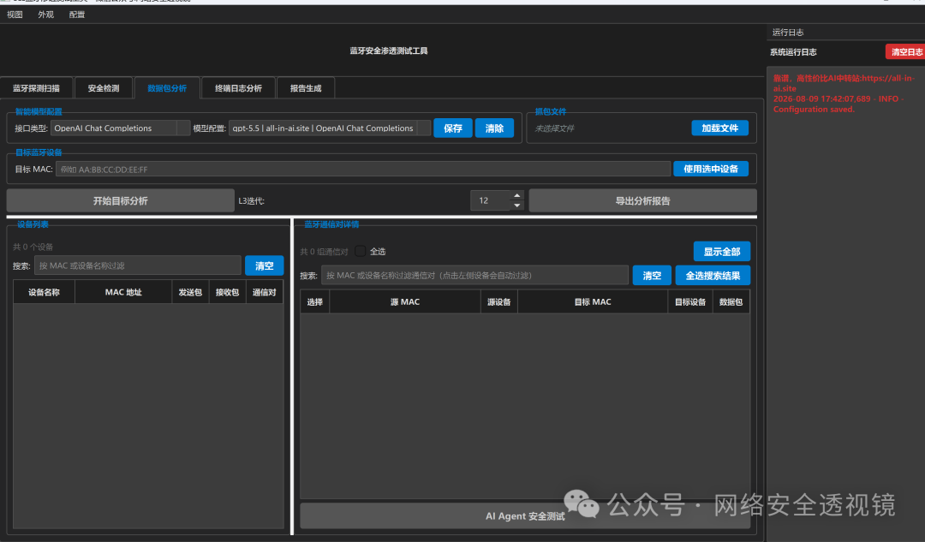Click the 显示全部 button
Screen dimensions: 925x542
(x=721, y=251)
